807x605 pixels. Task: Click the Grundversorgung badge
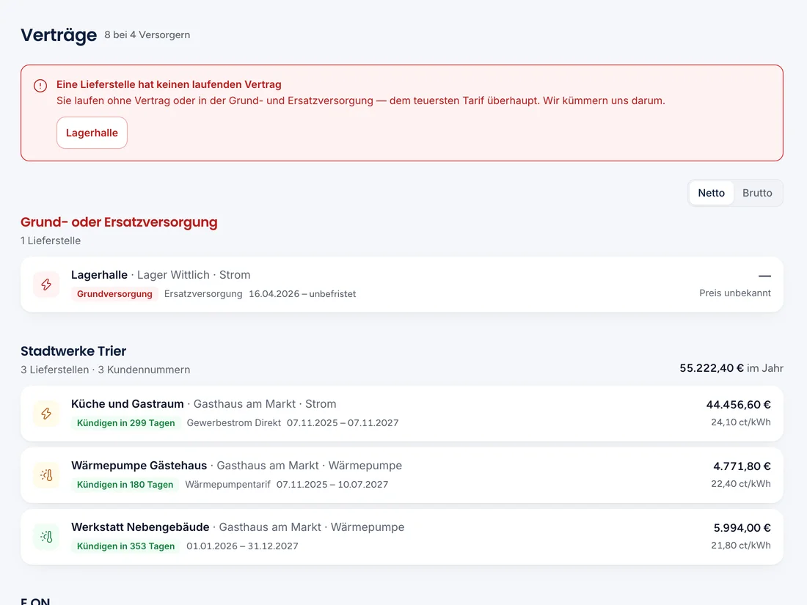click(x=114, y=294)
